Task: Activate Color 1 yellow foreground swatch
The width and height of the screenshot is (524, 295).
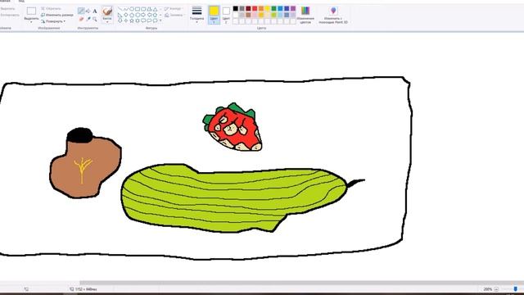Action: 214,15
